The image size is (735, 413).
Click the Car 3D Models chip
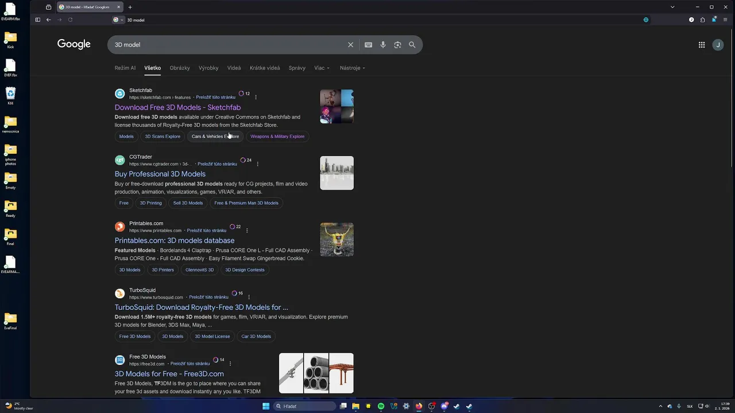point(256,336)
